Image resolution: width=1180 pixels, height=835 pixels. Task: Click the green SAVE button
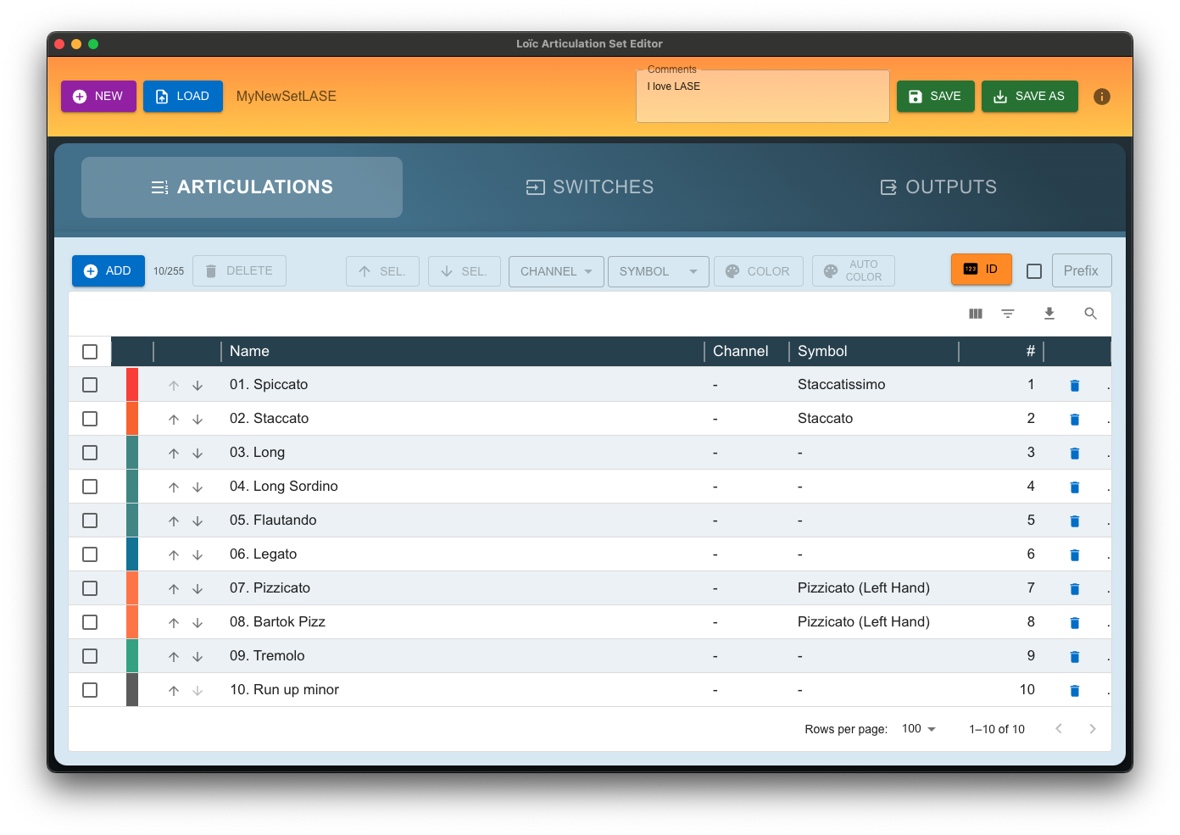pyautogui.click(x=936, y=97)
